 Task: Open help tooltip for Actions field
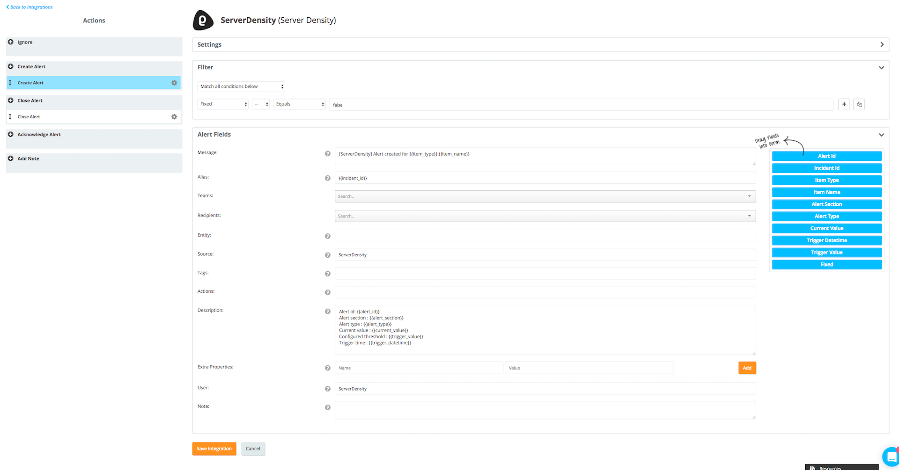point(328,293)
